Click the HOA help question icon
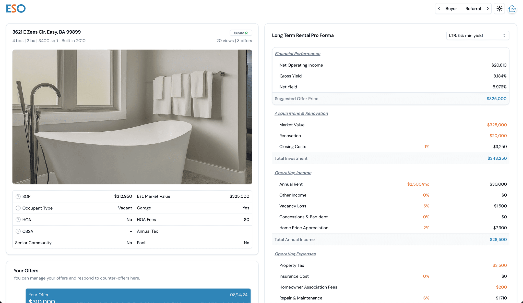This screenshot has height=303, width=523. coord(18,220)
